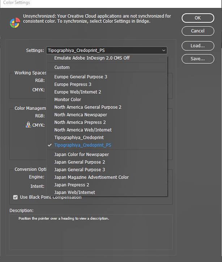Select Japan General Purpose 2
Image resolution: width=222 pixels, height=262 pixels.
point(107,162)
